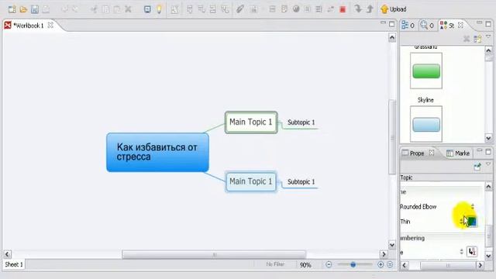496x279 pixels.
Task: Click the drill up arrow icon
Action: (x=370, y=9)
